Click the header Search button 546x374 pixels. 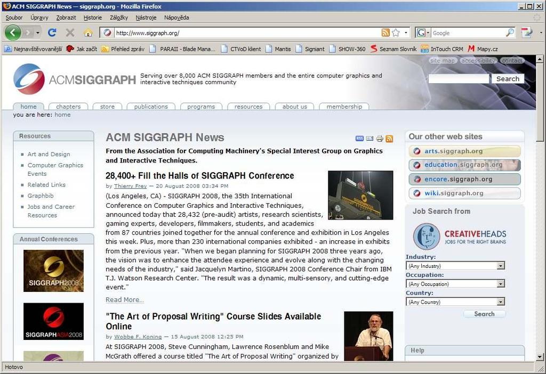508,79
